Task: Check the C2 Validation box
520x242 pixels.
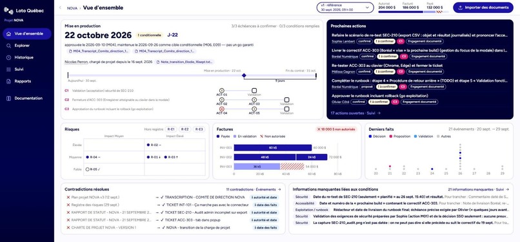Action: pos(286,100)
